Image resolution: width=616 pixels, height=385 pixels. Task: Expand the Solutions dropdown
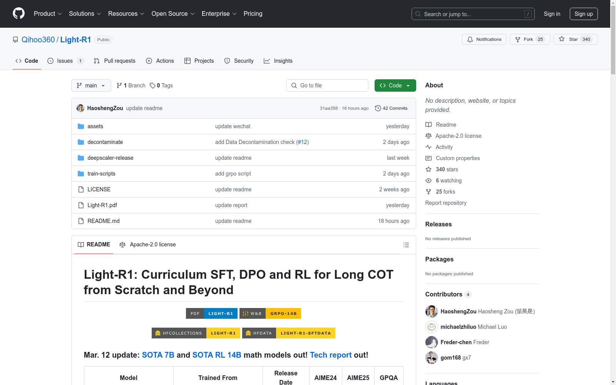[85, 14]
